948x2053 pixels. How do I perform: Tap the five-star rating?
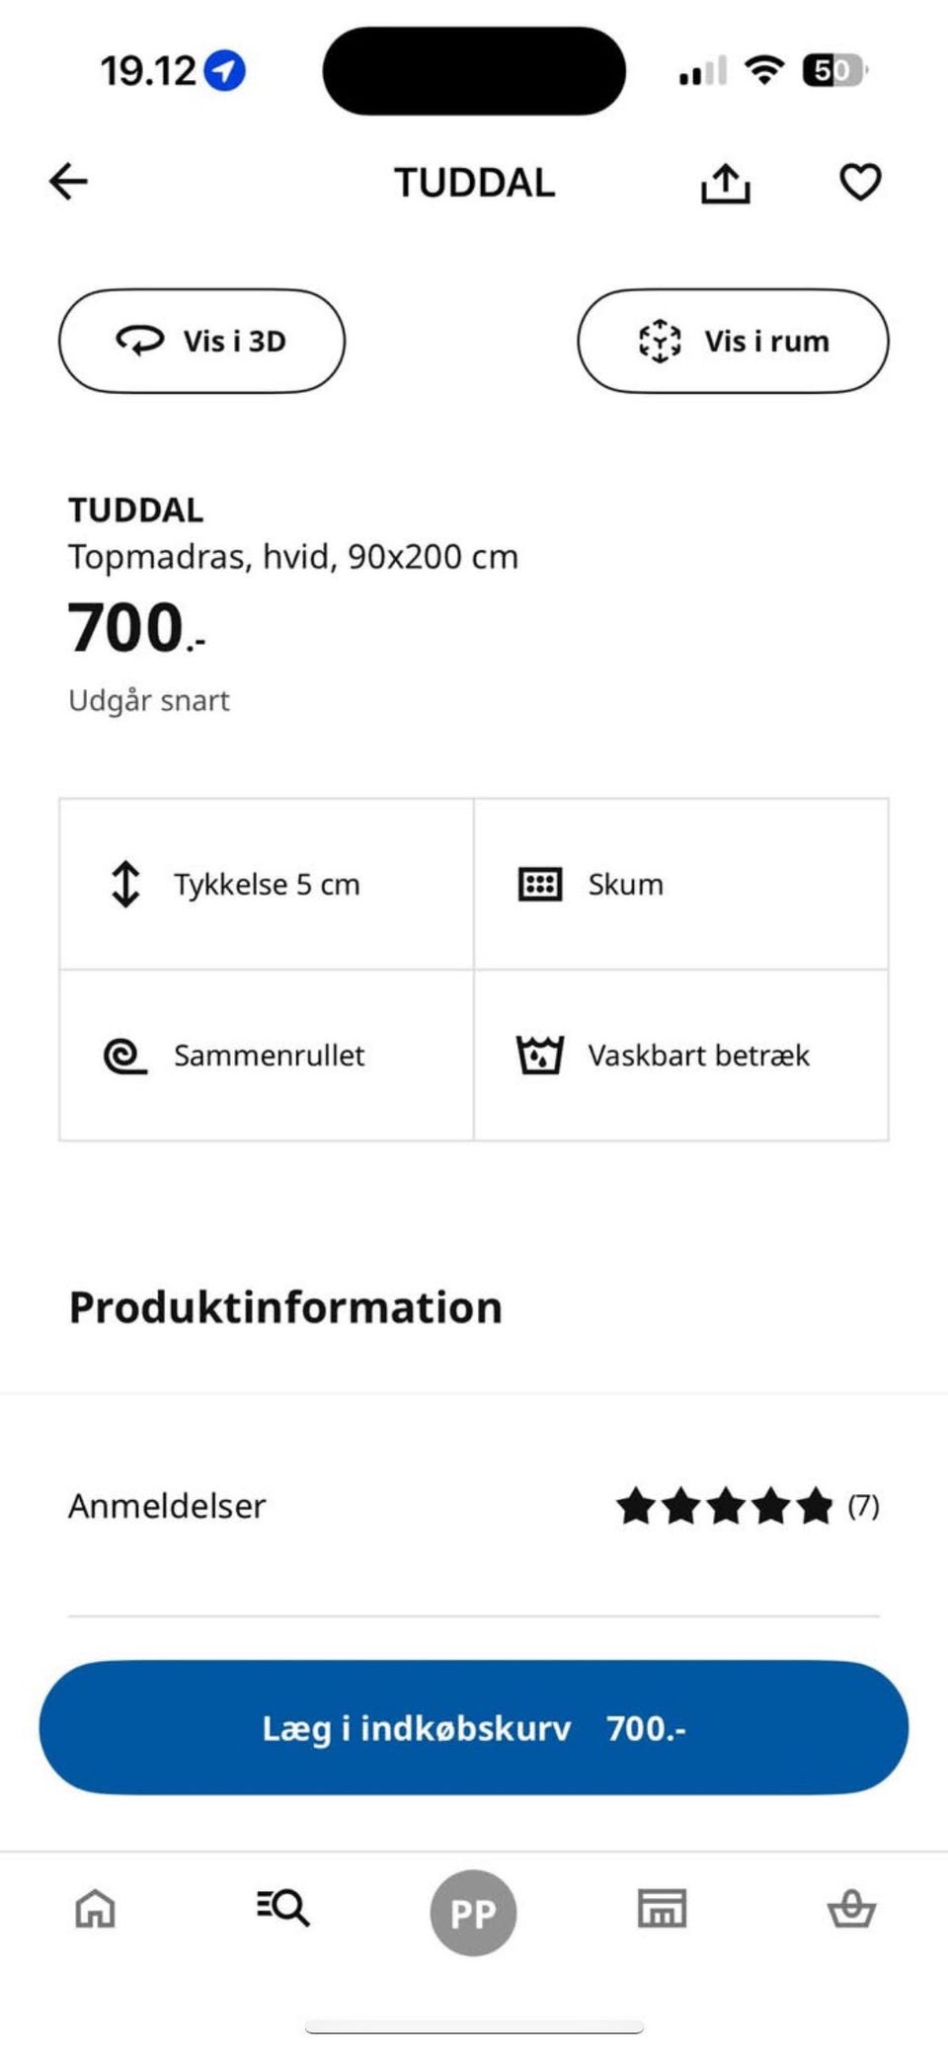[725, 1507]
